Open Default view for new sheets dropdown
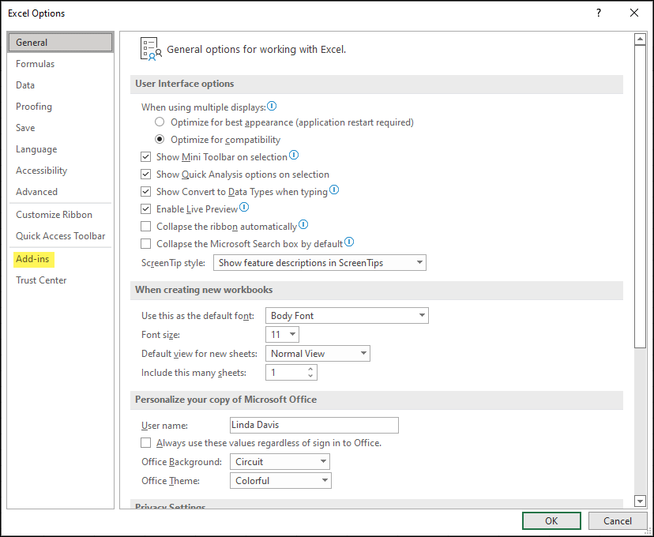This screenshot has width=654, height=537. pyautogui.click(x=318, y=354)
